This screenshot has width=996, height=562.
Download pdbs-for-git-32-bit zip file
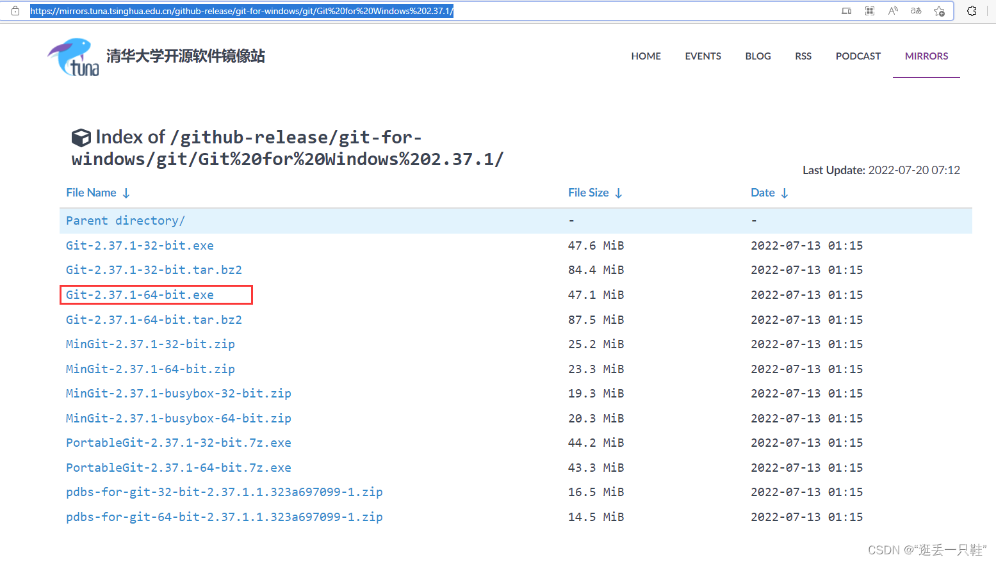(x=224, y=492)
